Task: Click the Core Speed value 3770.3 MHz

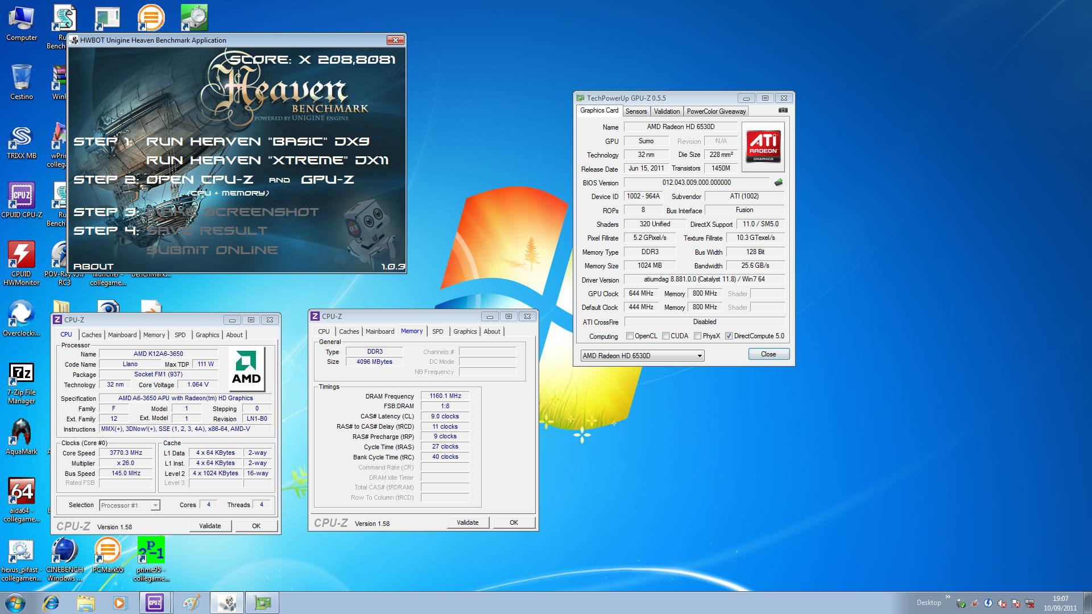Action: (126, 453)
